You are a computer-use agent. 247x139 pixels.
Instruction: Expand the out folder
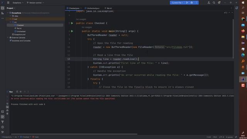[10, 19]
